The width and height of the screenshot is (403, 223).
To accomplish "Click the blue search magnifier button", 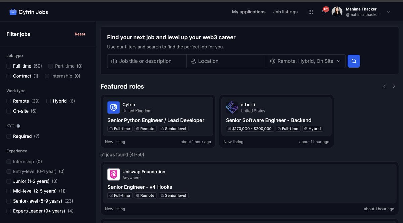I will (x=354, y=61).
